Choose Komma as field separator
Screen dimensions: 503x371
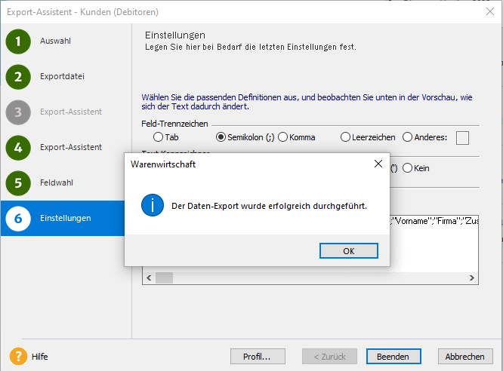pyautogui.click(x=283, y=137)
